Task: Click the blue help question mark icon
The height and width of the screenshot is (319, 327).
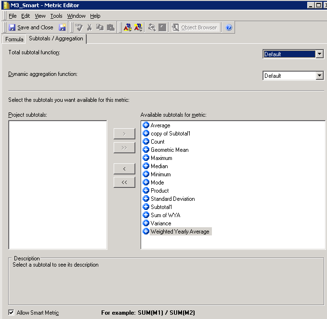Action: point(229,27)
